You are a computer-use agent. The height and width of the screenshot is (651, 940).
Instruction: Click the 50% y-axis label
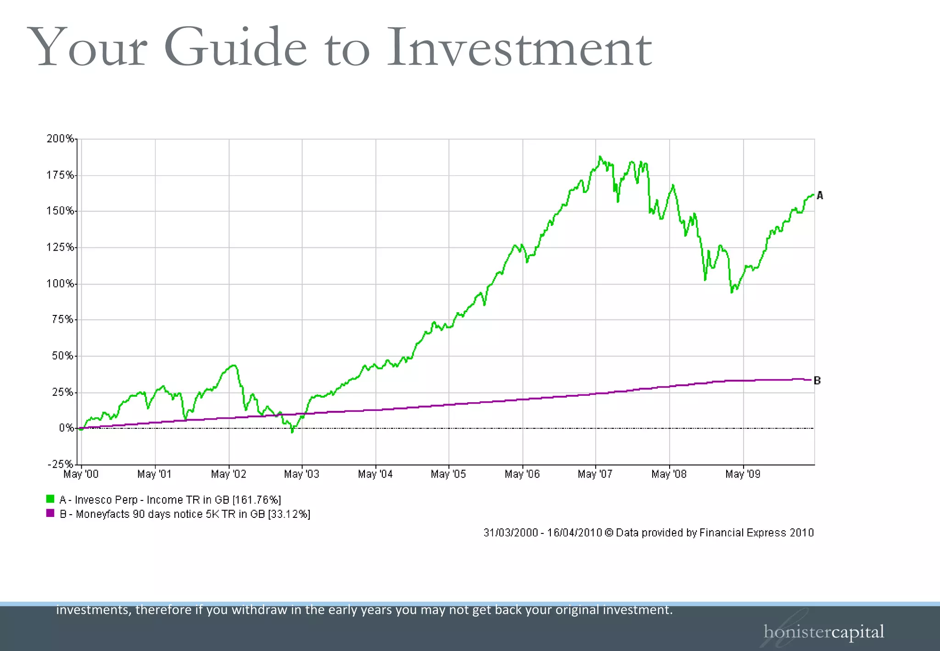[63, 356]
